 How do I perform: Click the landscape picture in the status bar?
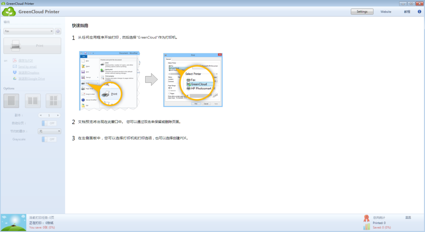(13, 223)
